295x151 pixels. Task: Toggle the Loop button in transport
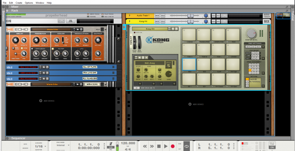click(x=187, y=146)
